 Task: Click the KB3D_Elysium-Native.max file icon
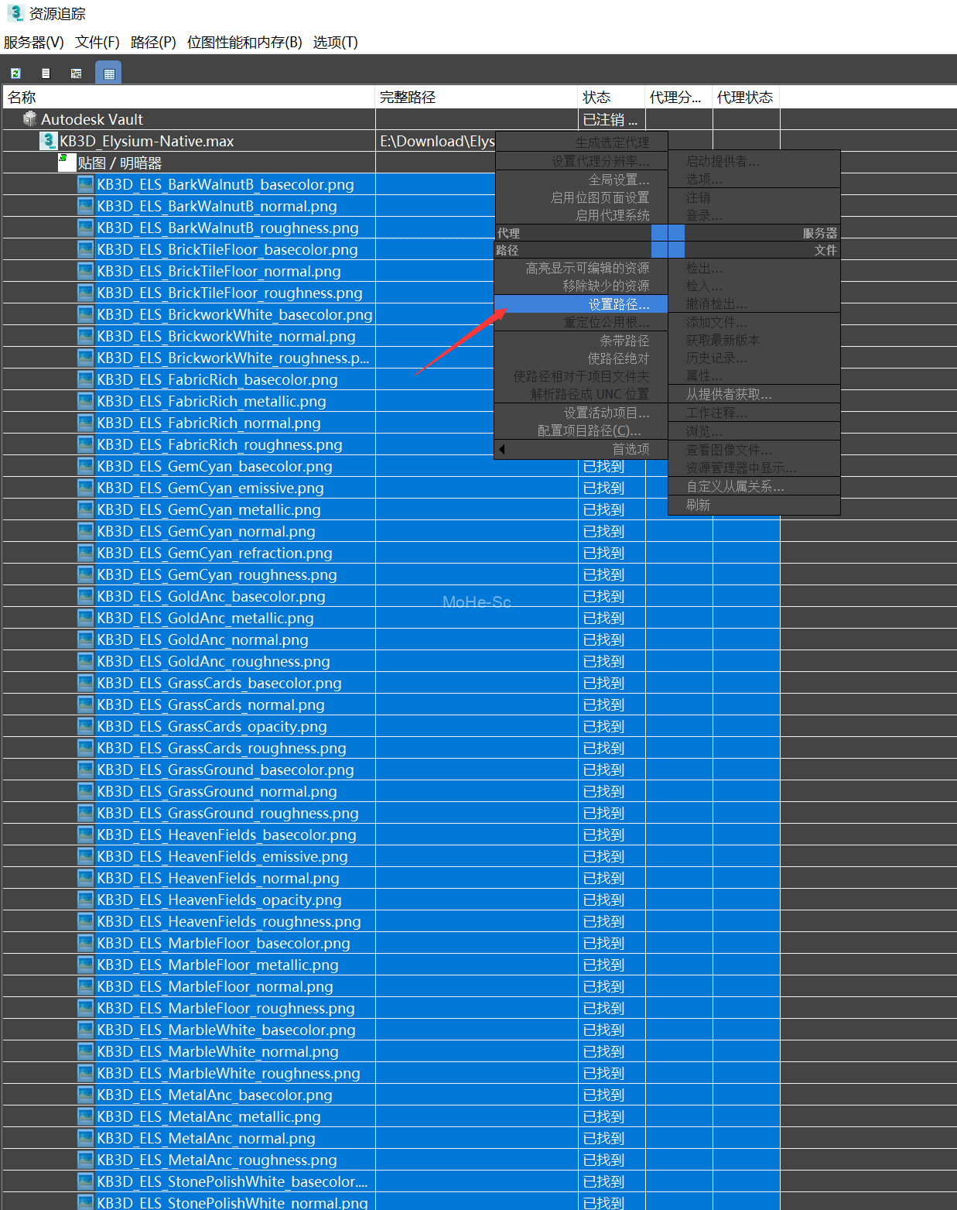pos(49,141)
